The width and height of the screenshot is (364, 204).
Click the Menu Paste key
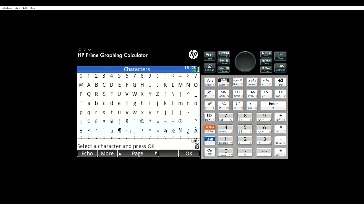pyautogui.click(x=266, y=69)
